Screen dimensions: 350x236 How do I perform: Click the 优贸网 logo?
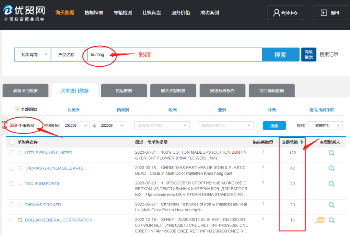click(24, 13)
